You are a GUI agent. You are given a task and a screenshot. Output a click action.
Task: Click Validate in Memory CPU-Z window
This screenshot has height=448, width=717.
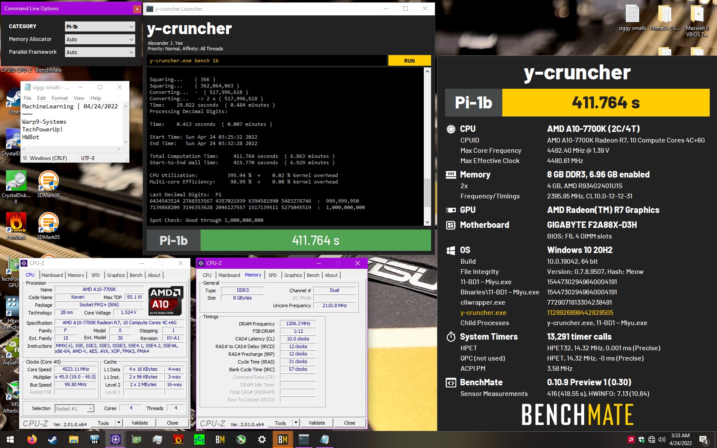pyautogui.click(x=317, y=423)
